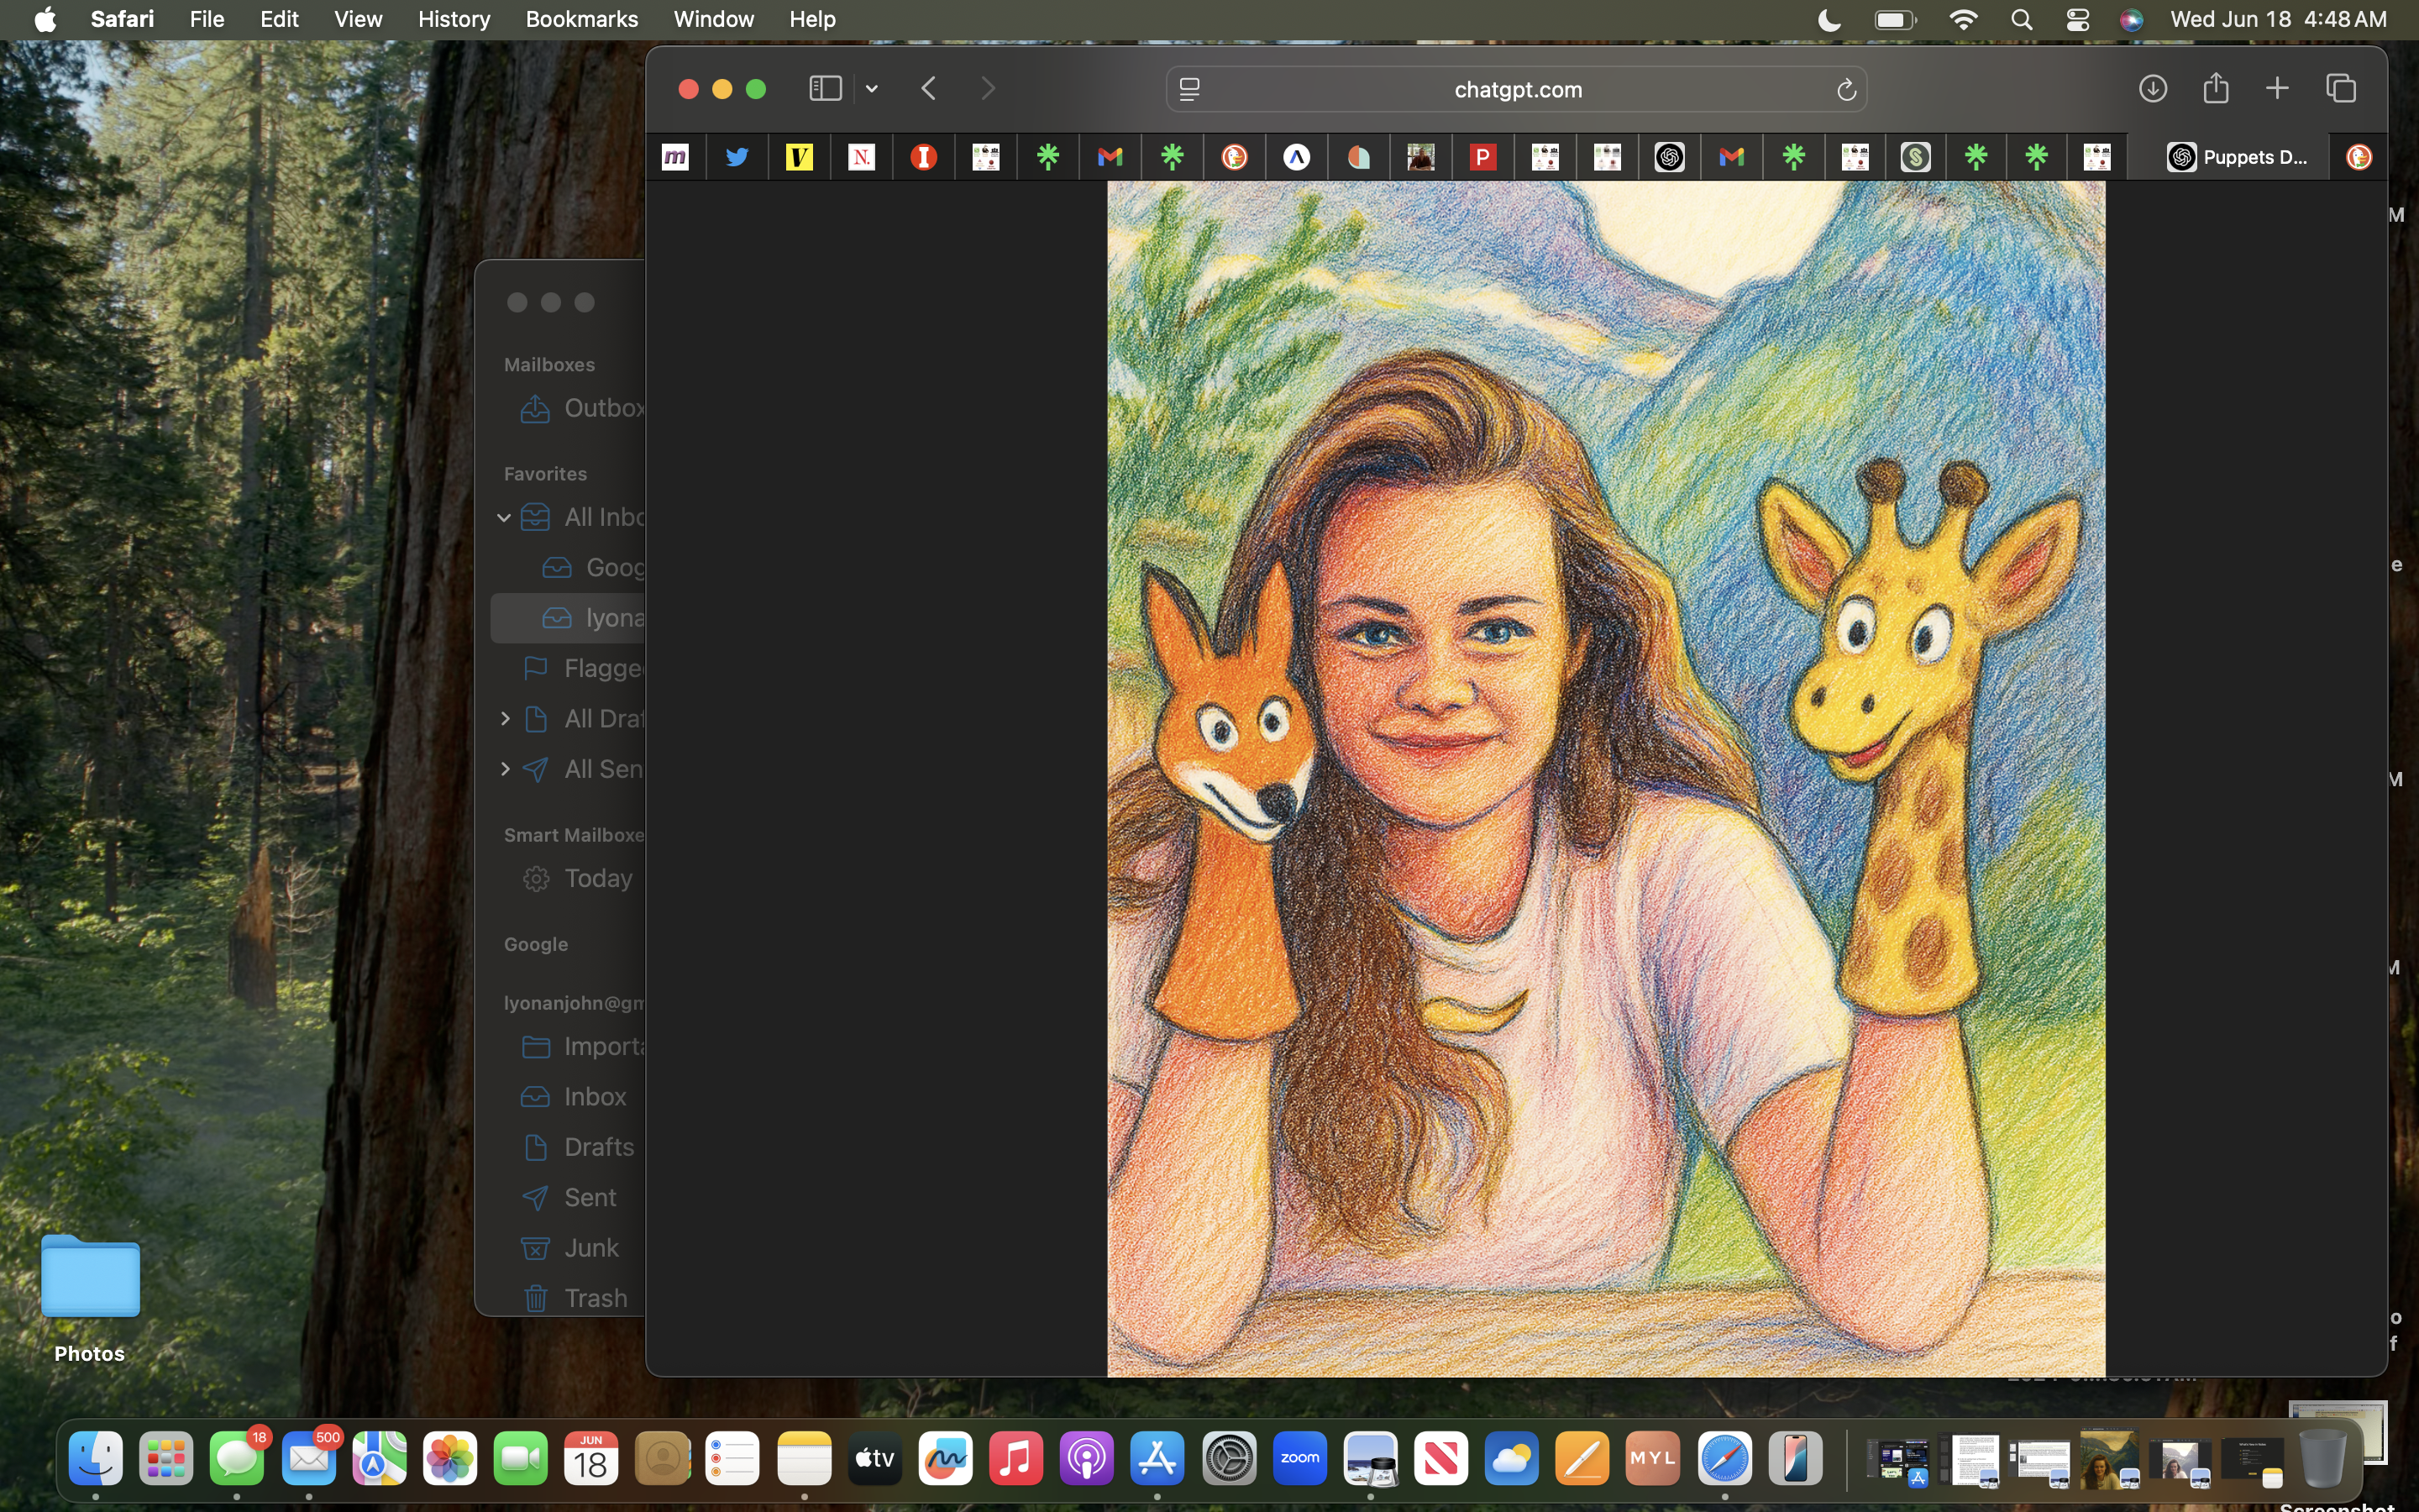
Task: Collapse the All Inboxes mailbox group
Action: click(x=504, y=517)
